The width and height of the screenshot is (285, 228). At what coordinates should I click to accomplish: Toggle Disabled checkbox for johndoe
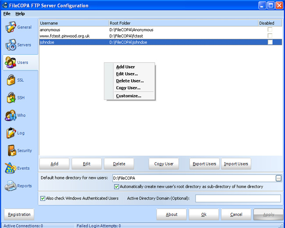[x=270, y=42]
